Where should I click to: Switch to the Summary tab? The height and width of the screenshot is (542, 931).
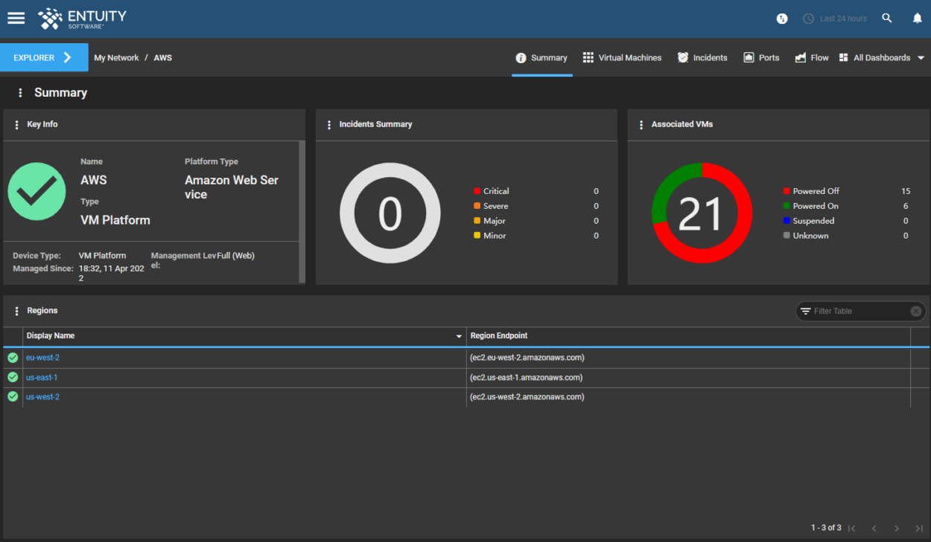pyautogui.click(x=541, y=57)
